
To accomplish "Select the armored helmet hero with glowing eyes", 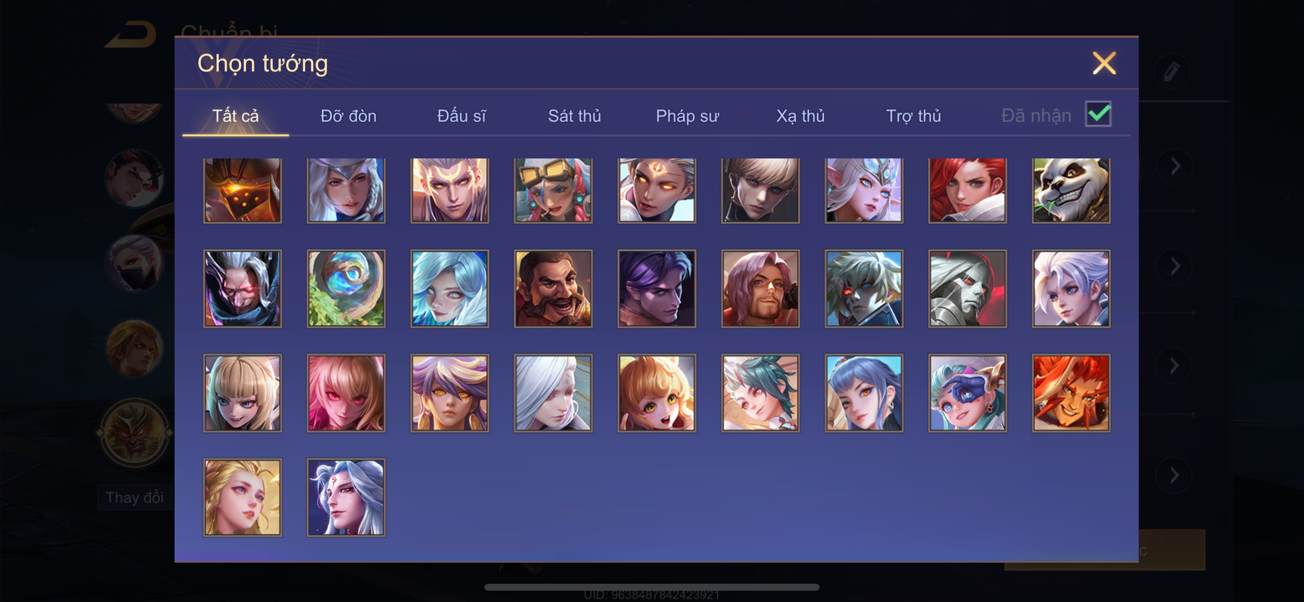I will coord(243,190).
